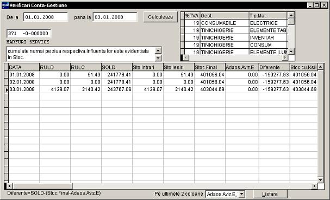Click right arrow of gestiune list horizontal scrollbar
Viewport: 330px width, 200px height.
click(285, 57)
